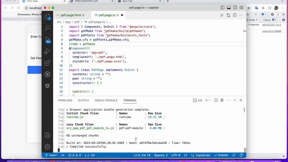Reload the page in Chrome
This screenshot has height=162, width=288.
click(x=18, y=8)
